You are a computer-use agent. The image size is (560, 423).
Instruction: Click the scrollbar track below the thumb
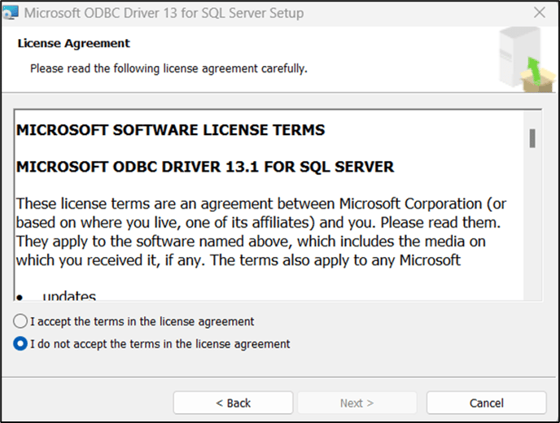click(x=532, y=228)
